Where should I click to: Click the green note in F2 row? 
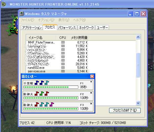(x=42, y=94)
